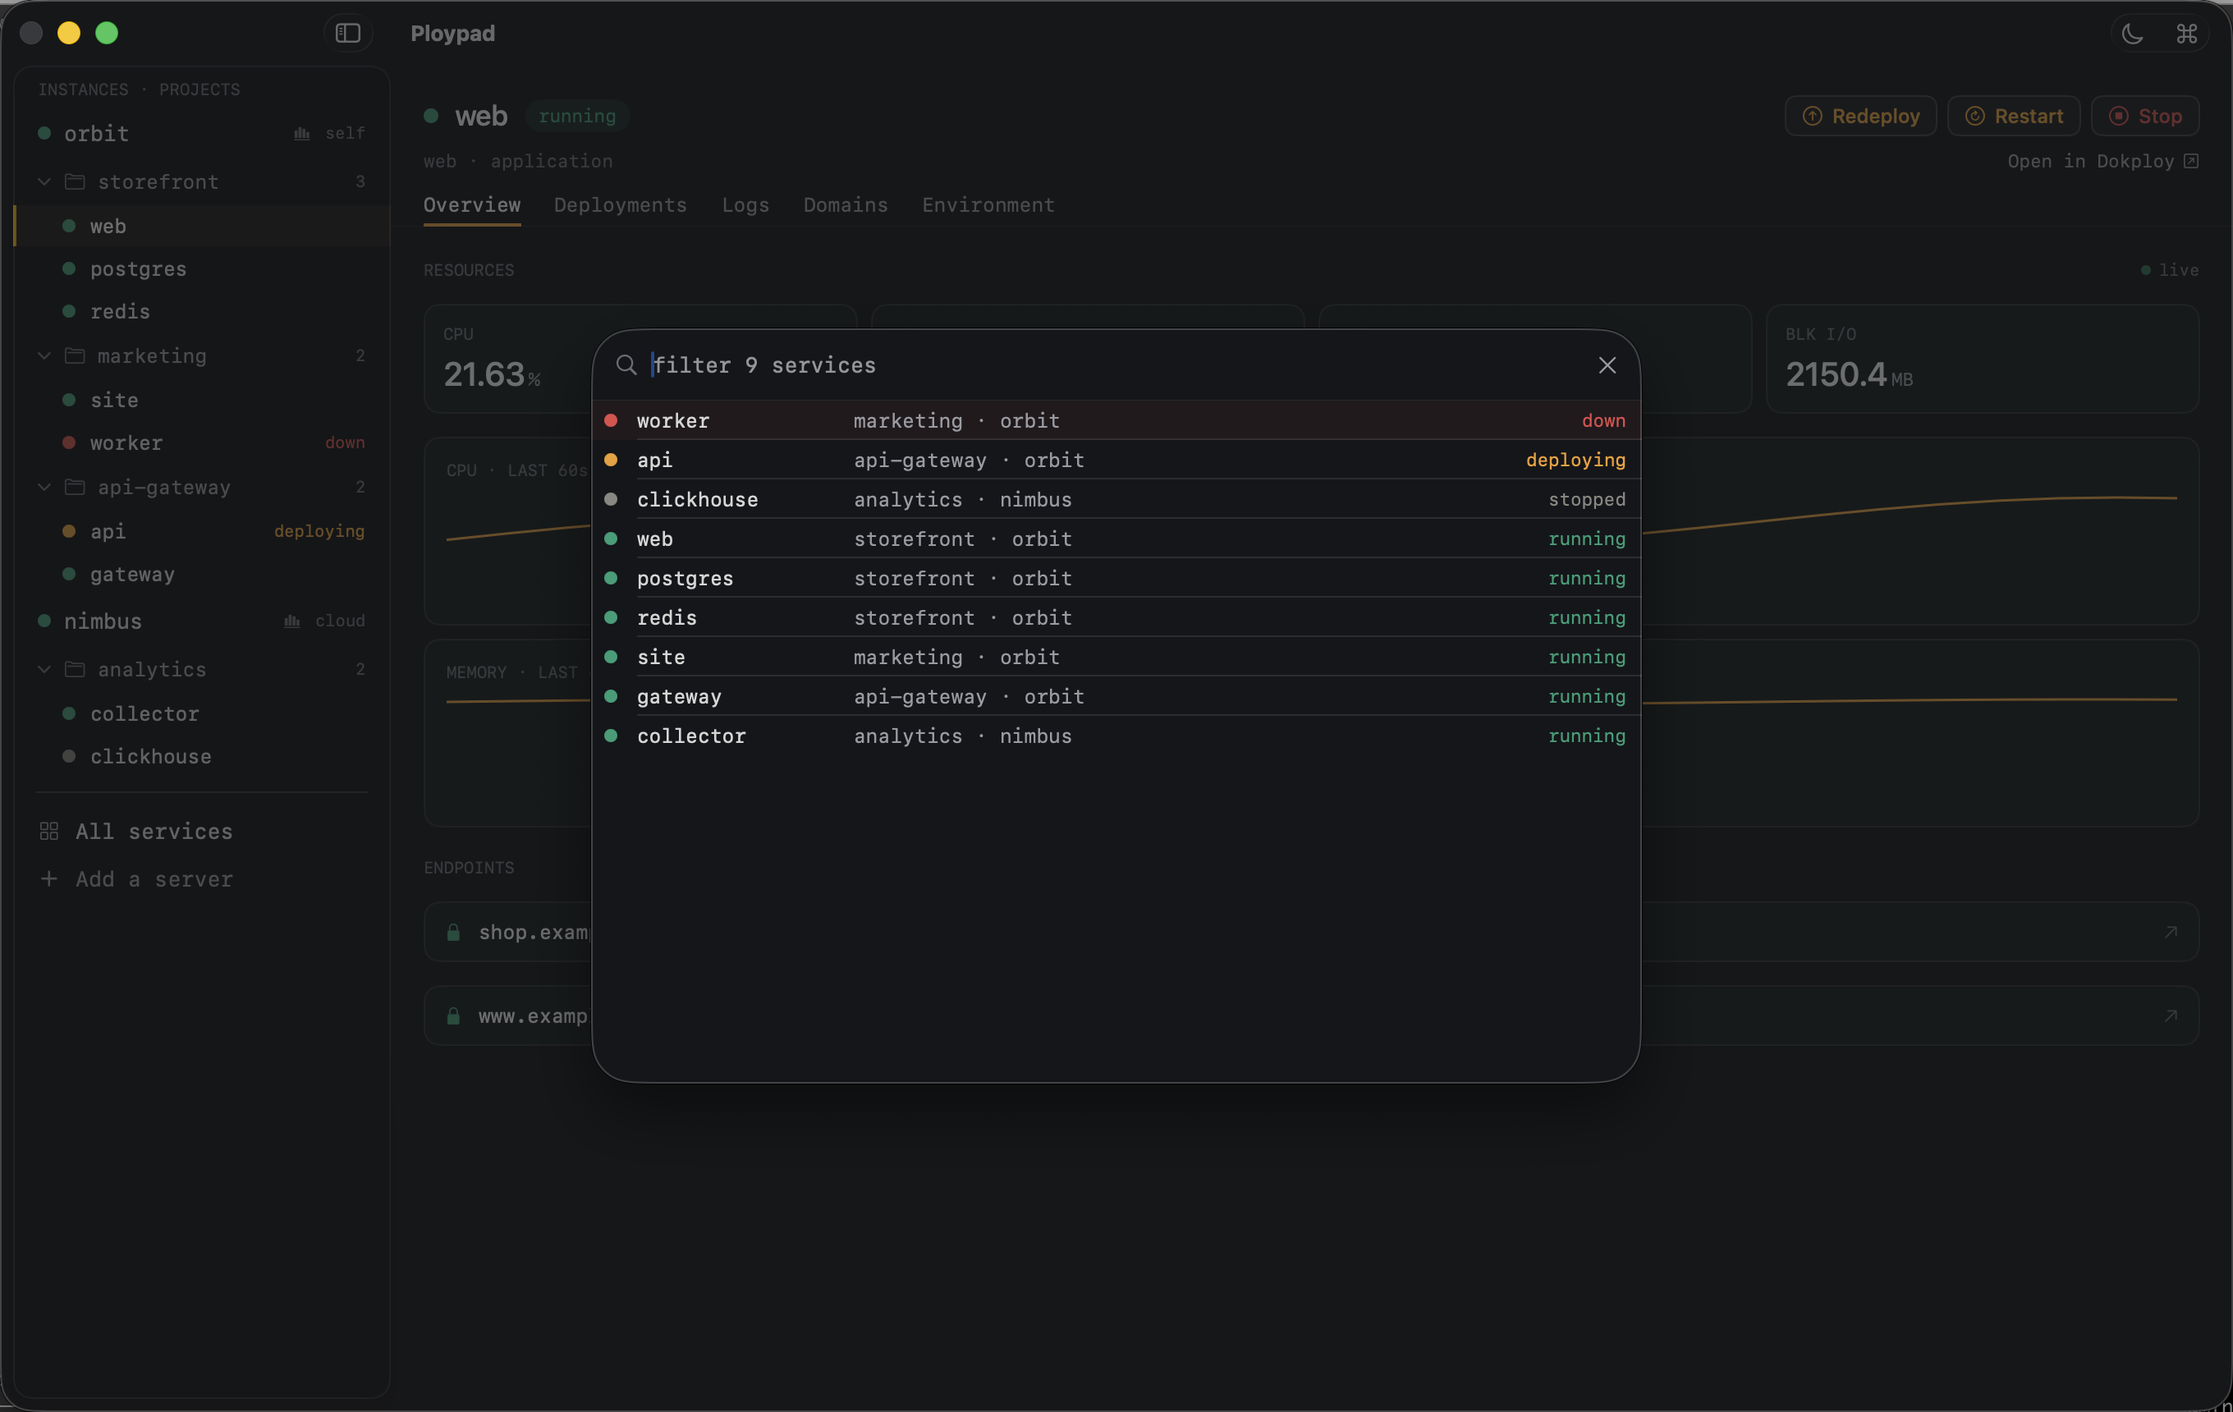Screen dimensions: 2233x1412
Task: Click Add a server
Action: click(x=136, y=879)
